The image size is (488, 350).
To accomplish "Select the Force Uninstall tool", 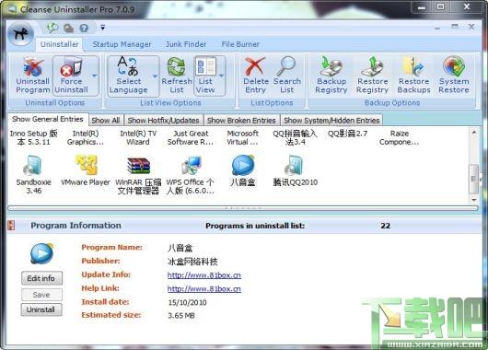I will pyautogui.click(x=71, y=76).
